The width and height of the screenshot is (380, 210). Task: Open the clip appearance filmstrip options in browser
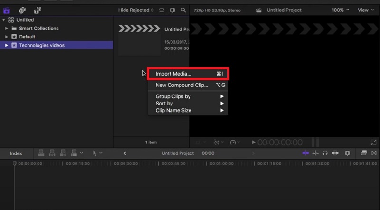[x=172, y=10]
